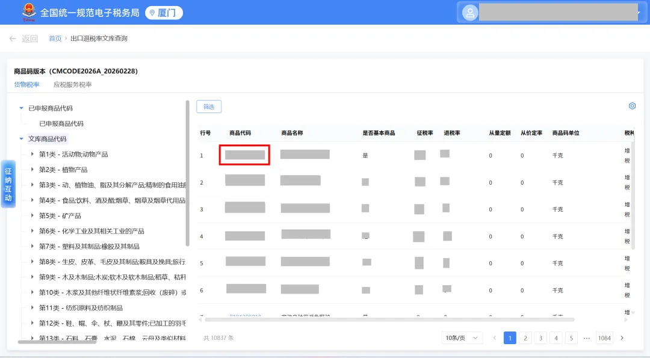Expand 第5类 - 矿产品
The image size is (650, 358).
(x=32, y=215)
